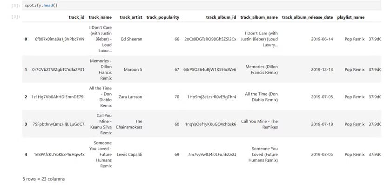Select the track_artist column header

(x=131, y=17)
